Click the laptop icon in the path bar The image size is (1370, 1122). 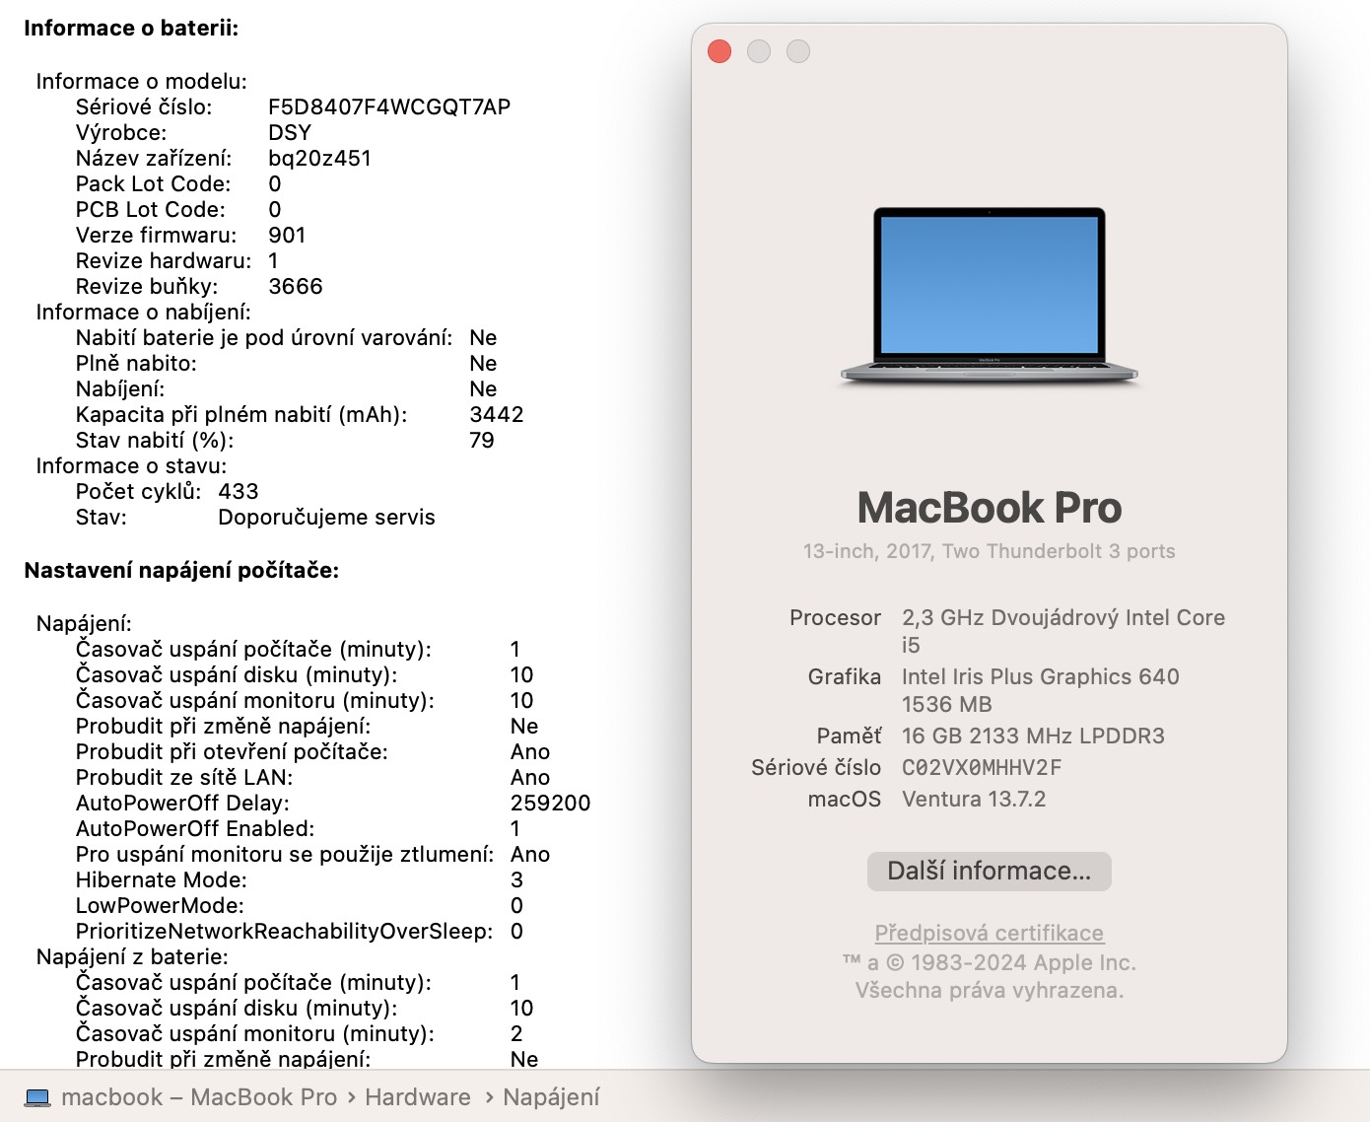tap(37, 1097)
